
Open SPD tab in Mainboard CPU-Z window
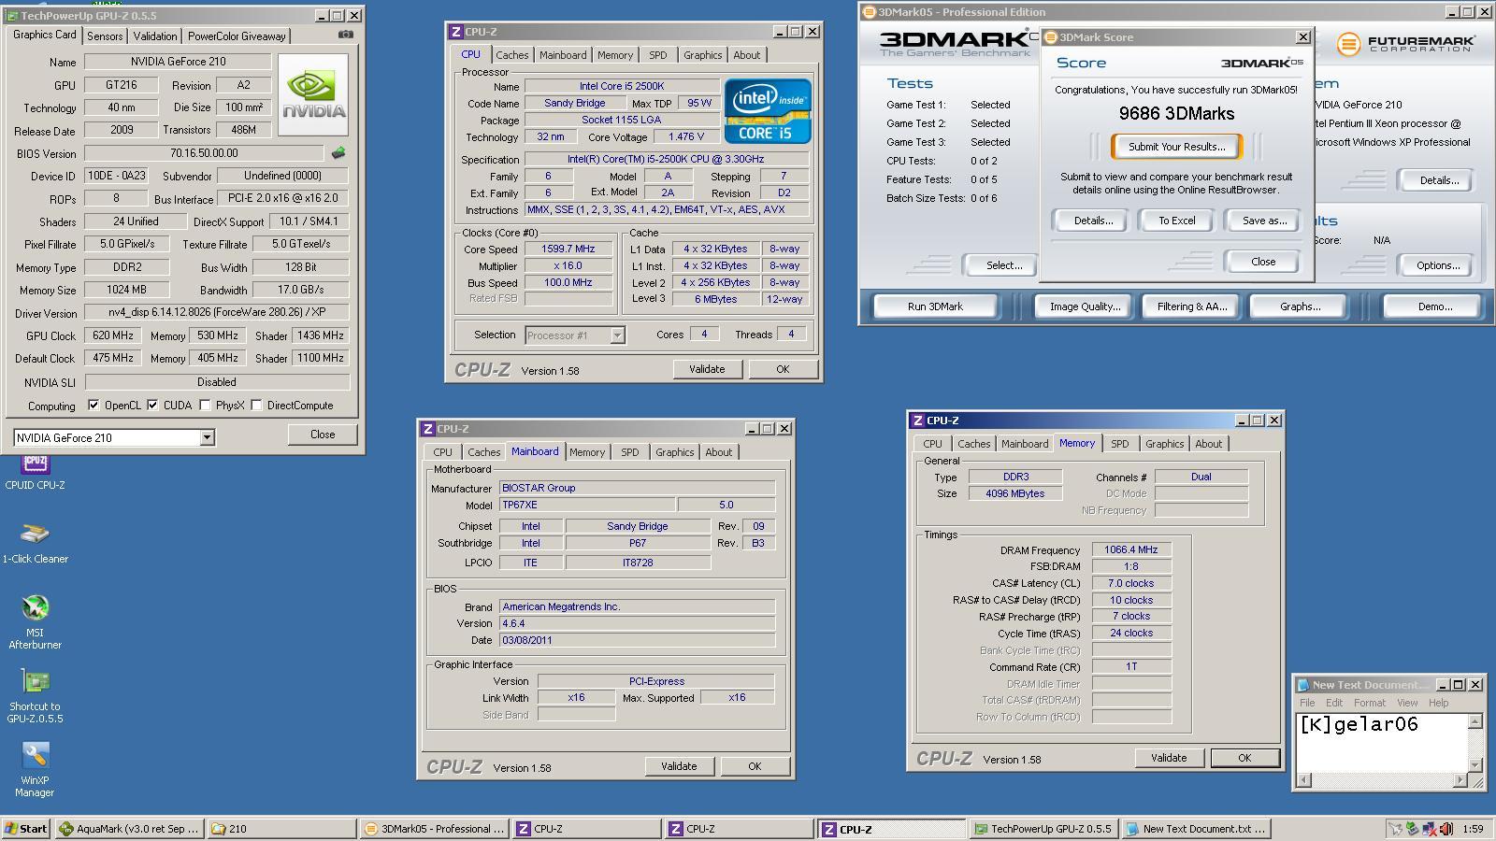coord(630,452)
